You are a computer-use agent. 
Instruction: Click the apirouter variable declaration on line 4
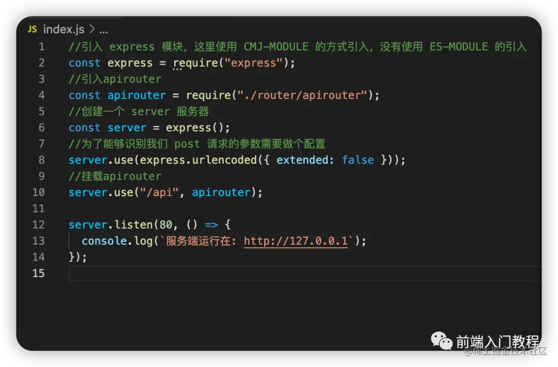[136, 95]
